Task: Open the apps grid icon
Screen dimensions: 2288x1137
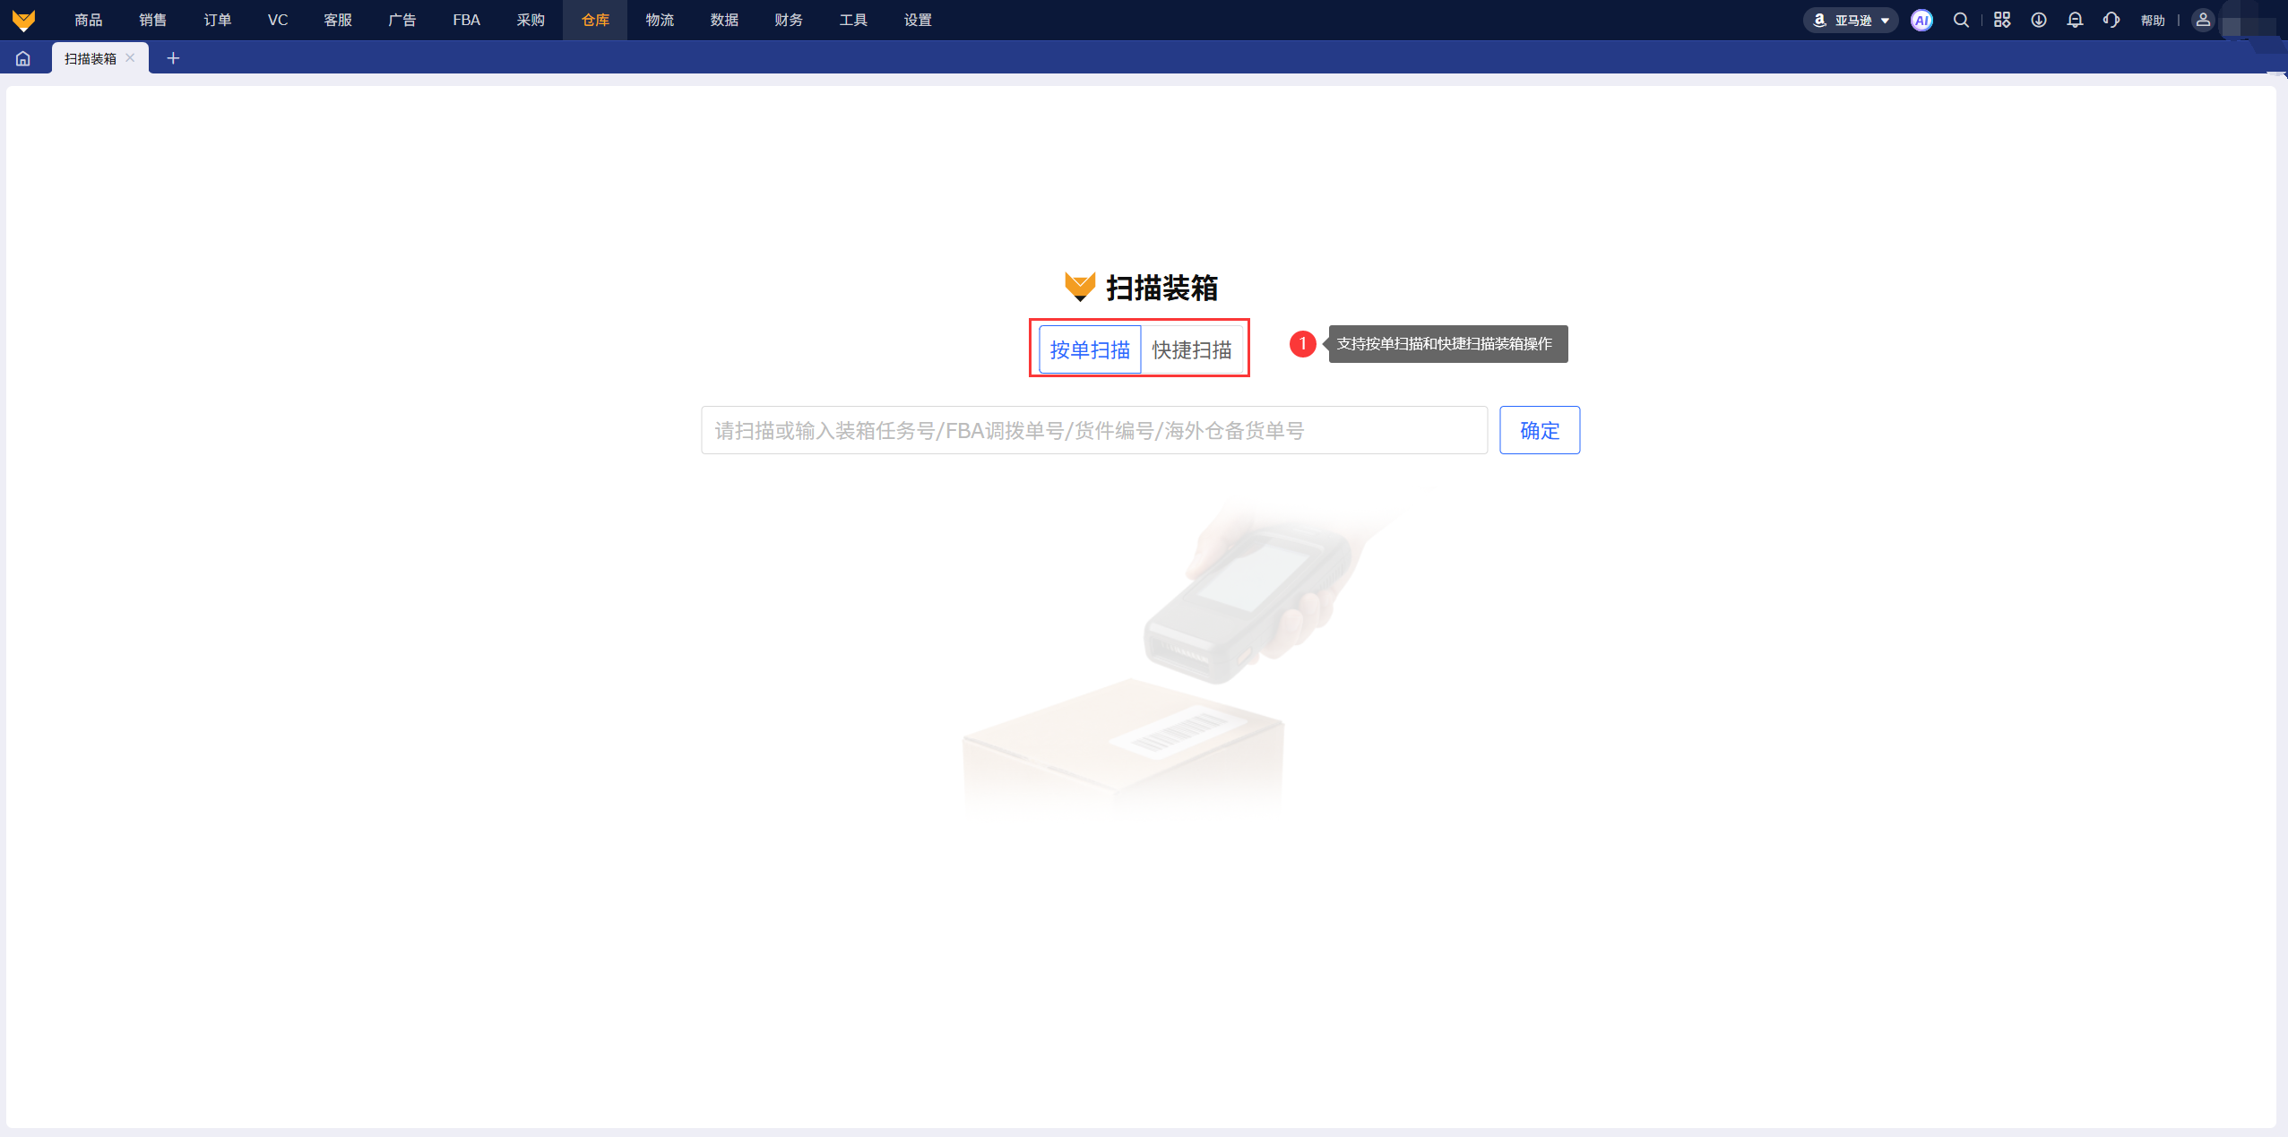Action: pos(2001,20)
